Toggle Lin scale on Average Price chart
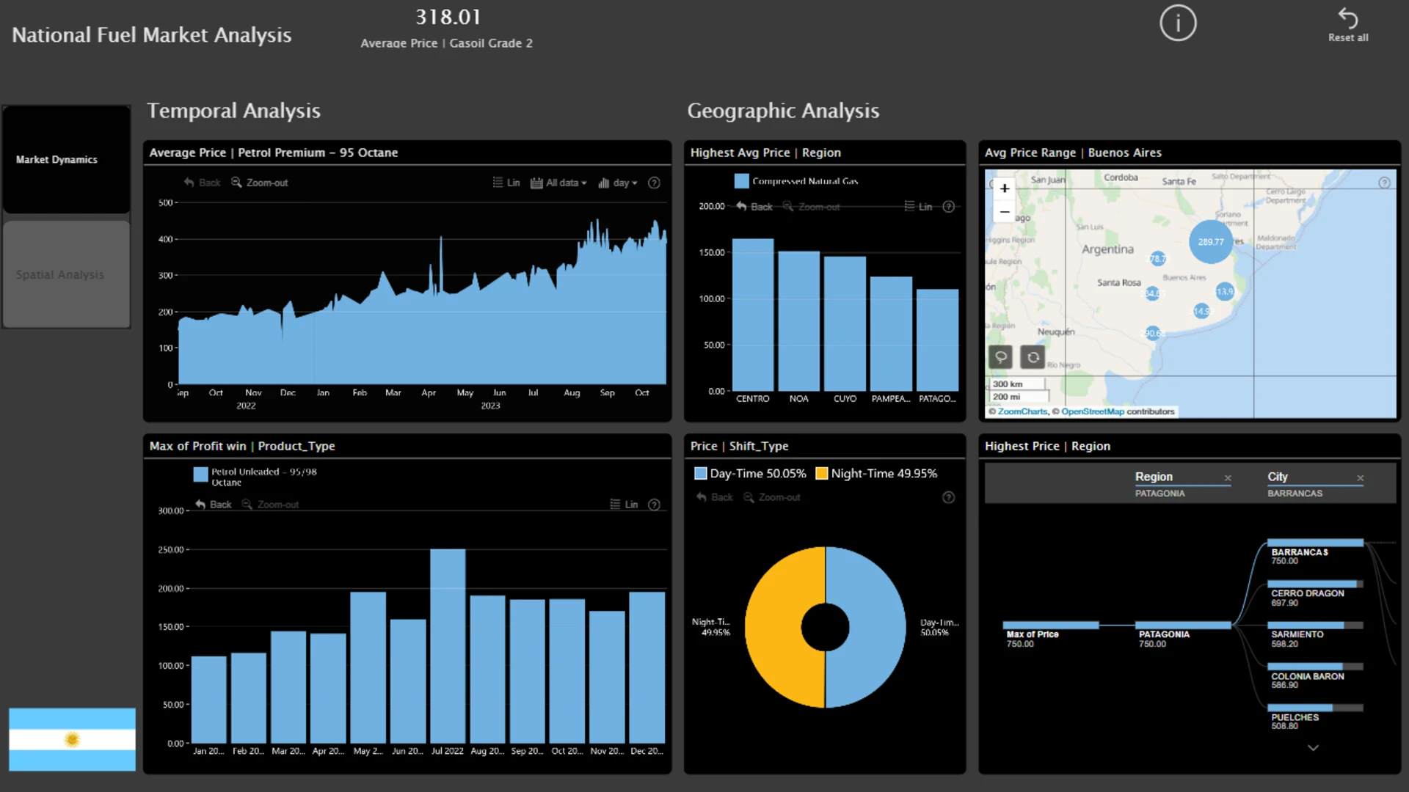This screenshot has height=792, width=1409. coord(506,183)
